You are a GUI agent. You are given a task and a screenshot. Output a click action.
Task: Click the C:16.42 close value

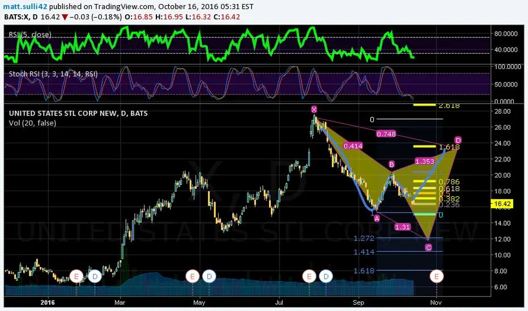pyautogui.click(x=227, y=17)
